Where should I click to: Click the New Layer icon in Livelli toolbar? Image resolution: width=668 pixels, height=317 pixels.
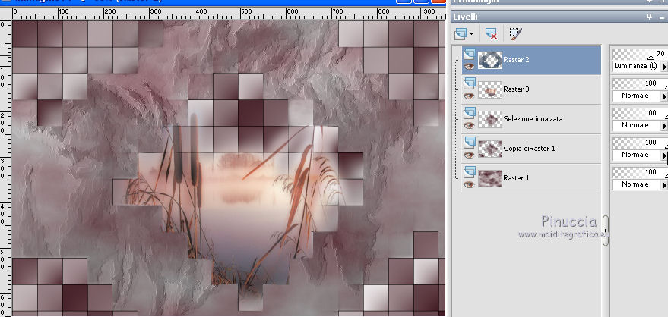[461, 34]
